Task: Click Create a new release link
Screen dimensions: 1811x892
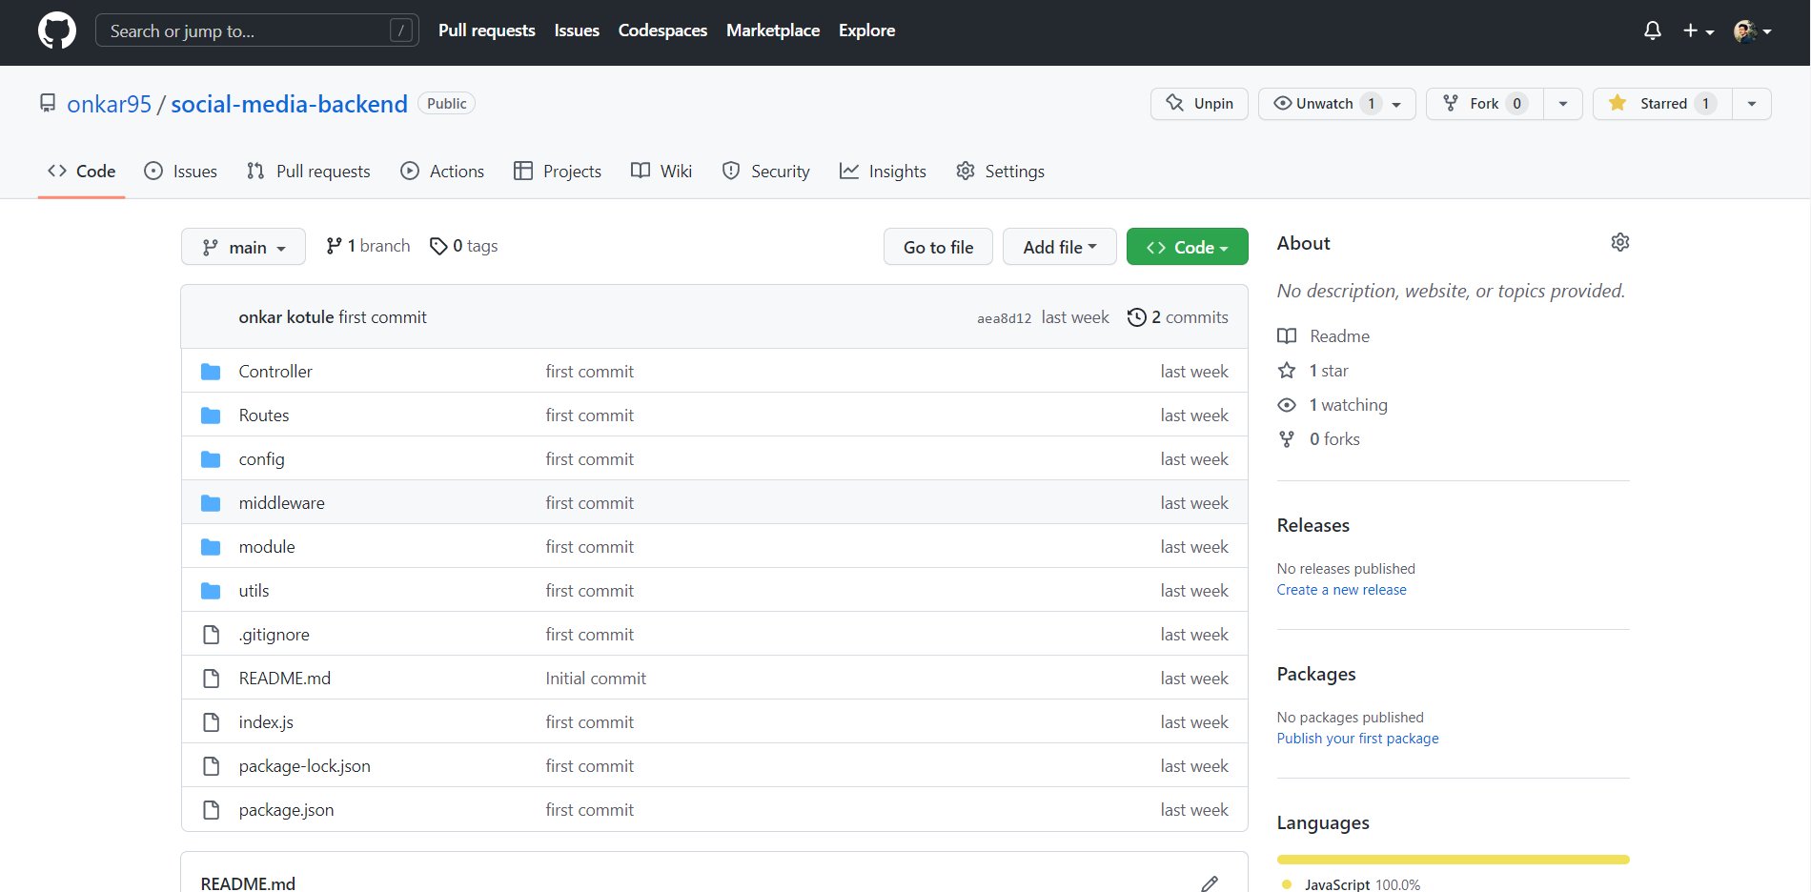Action: 1341,590
